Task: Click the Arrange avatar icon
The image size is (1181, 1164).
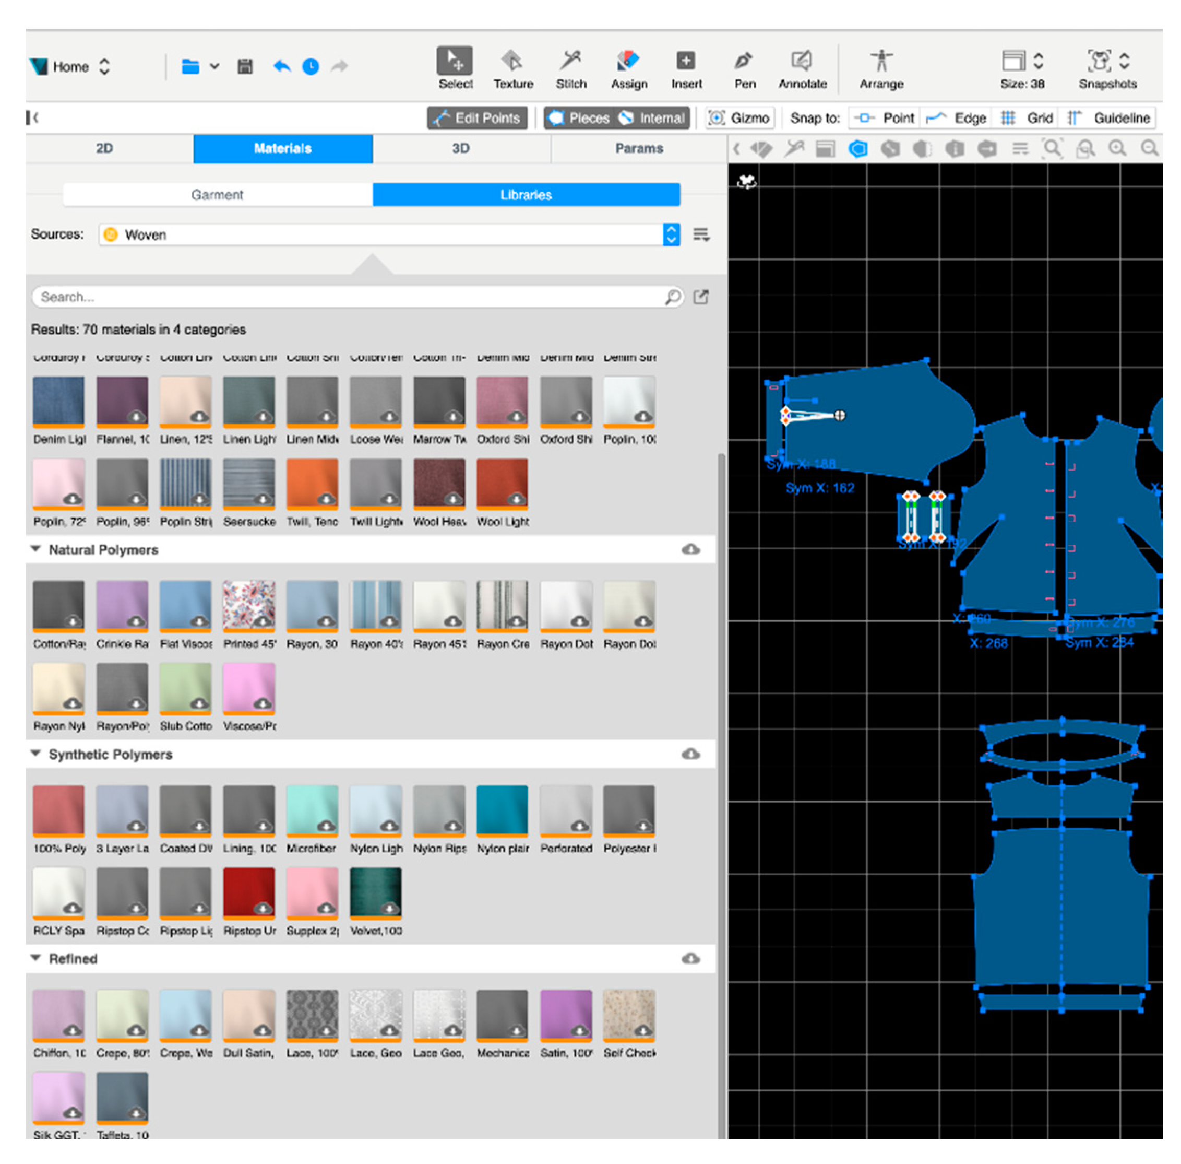Action: pyautogui.click(x=881, y=61)
